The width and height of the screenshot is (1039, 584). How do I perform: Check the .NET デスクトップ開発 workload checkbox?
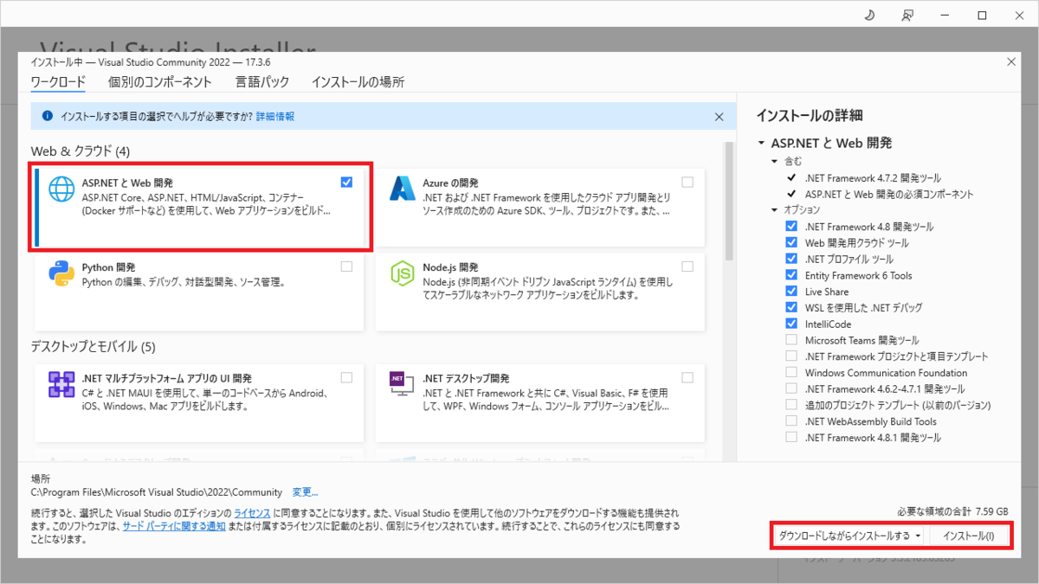(x=687, y=377)
